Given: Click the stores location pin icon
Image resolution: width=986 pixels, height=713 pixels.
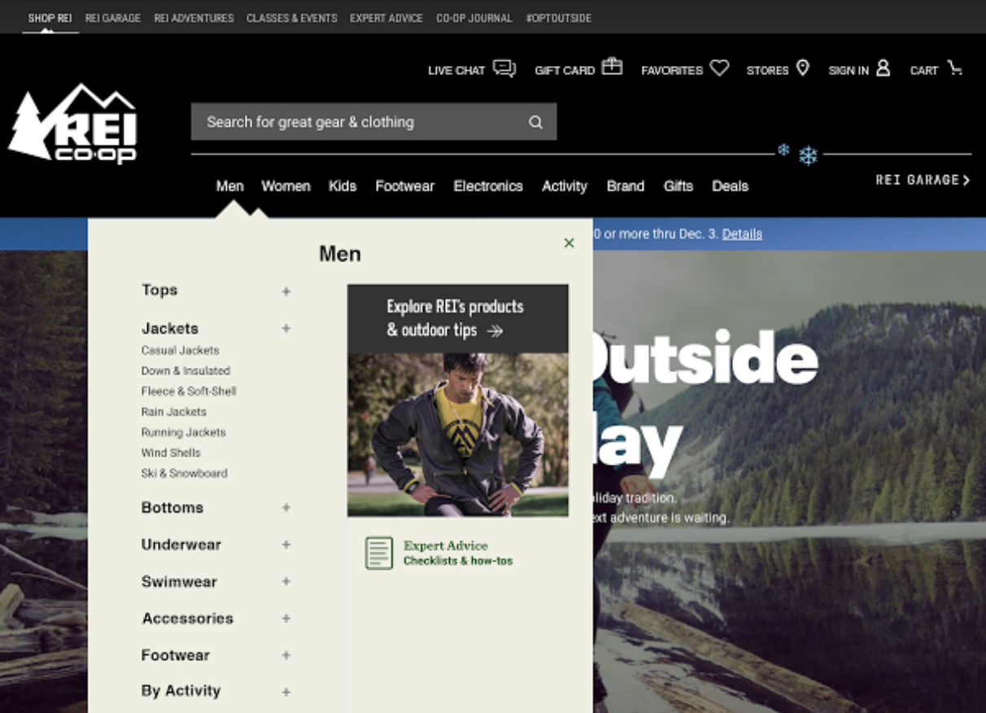Looking at the screenshot, I should [x=802, y=68].
